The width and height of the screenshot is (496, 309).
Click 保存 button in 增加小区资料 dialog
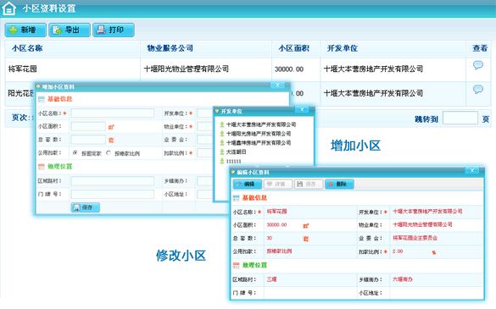coord(86,207)
